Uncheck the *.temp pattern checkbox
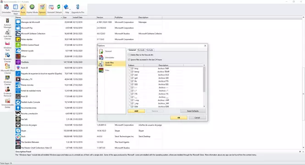305x165 pixels. tap(132, 71)
